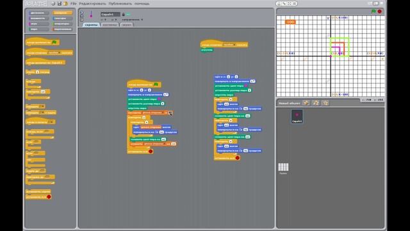Click palette 'когда щёлкнут по Спрайт1' block
Screen dimensions: 410x231
pos(45,62)
